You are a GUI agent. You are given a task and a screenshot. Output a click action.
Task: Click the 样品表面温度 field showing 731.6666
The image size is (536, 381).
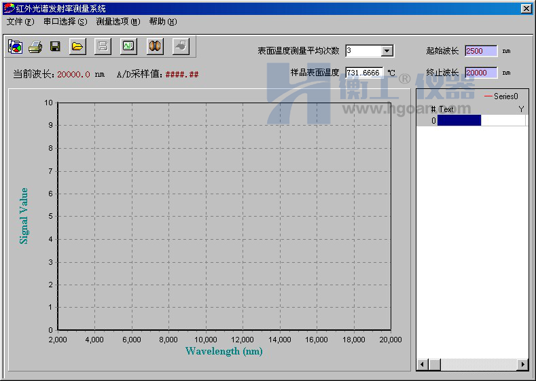coord(363,73)
